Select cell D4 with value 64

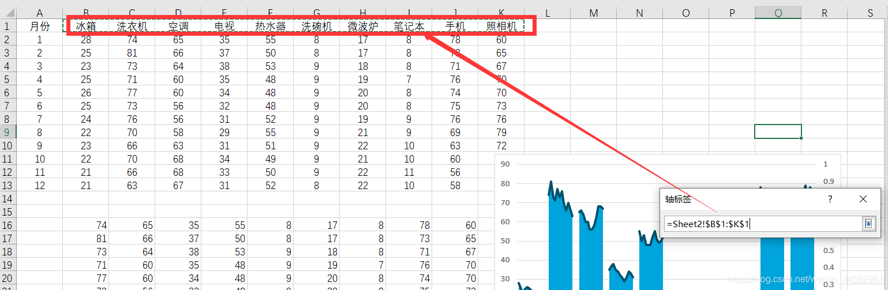pos(178,66)
